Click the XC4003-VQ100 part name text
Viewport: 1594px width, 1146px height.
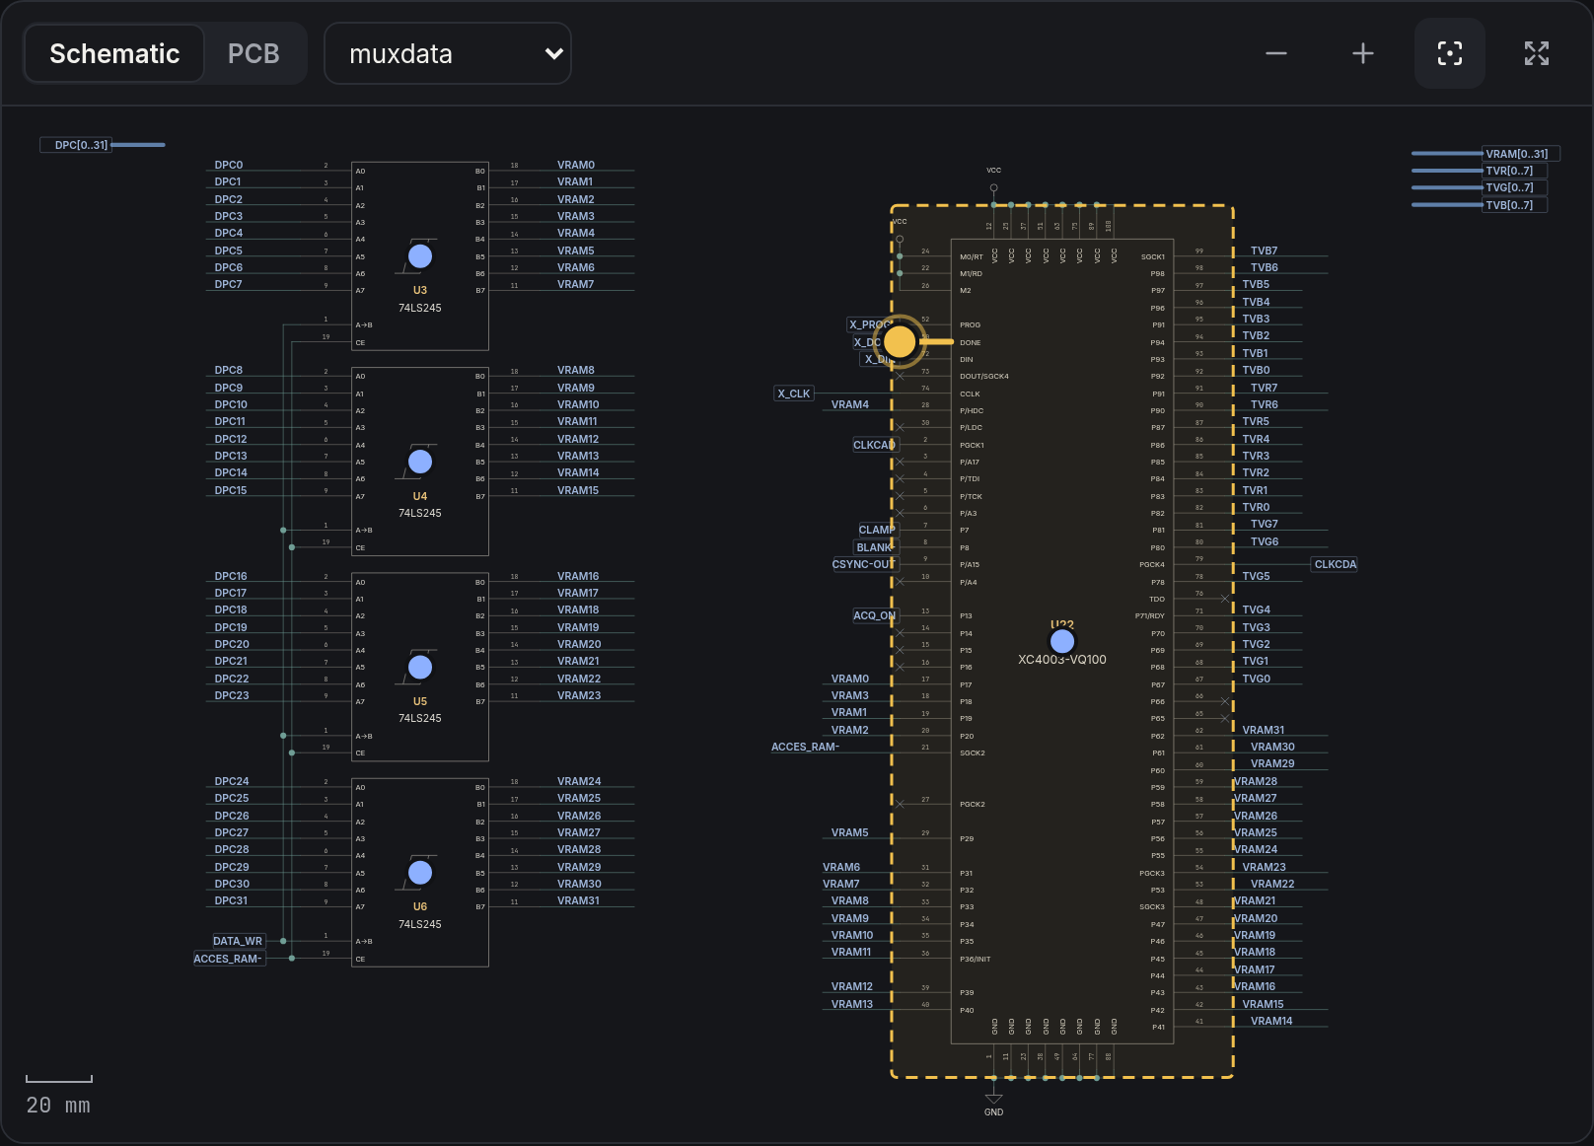[x=1062, y=660]
